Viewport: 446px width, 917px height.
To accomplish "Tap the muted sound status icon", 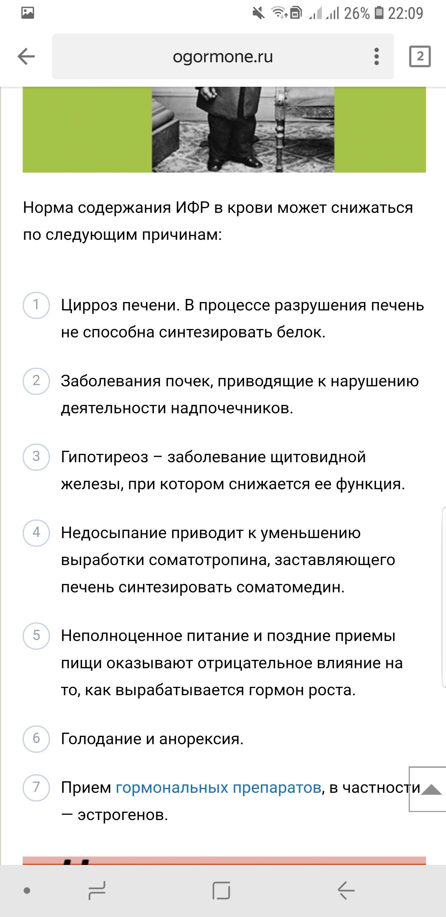I will (x=258, y=13).
